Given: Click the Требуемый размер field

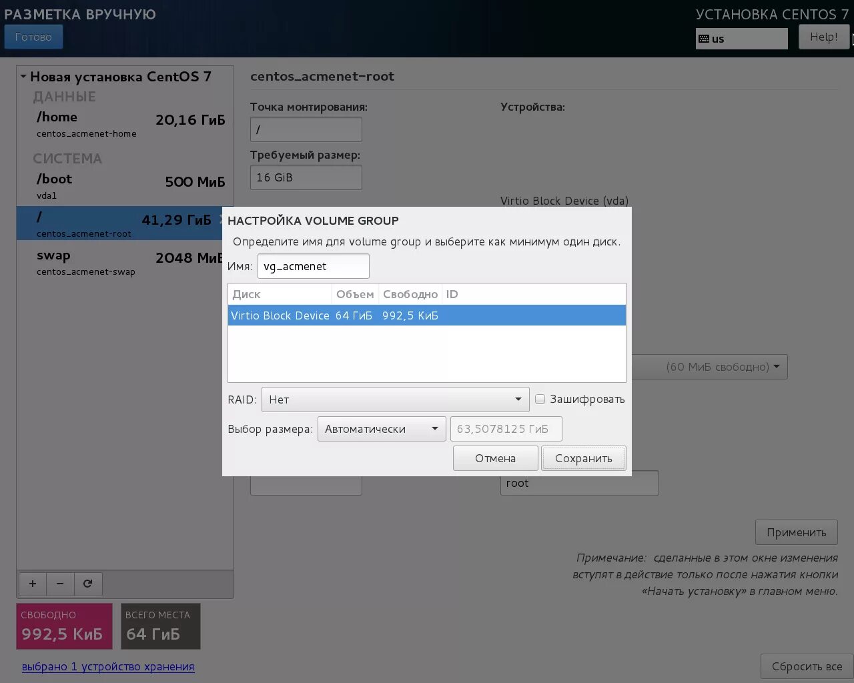Looking at the screenshot, I should pos(306,177).
